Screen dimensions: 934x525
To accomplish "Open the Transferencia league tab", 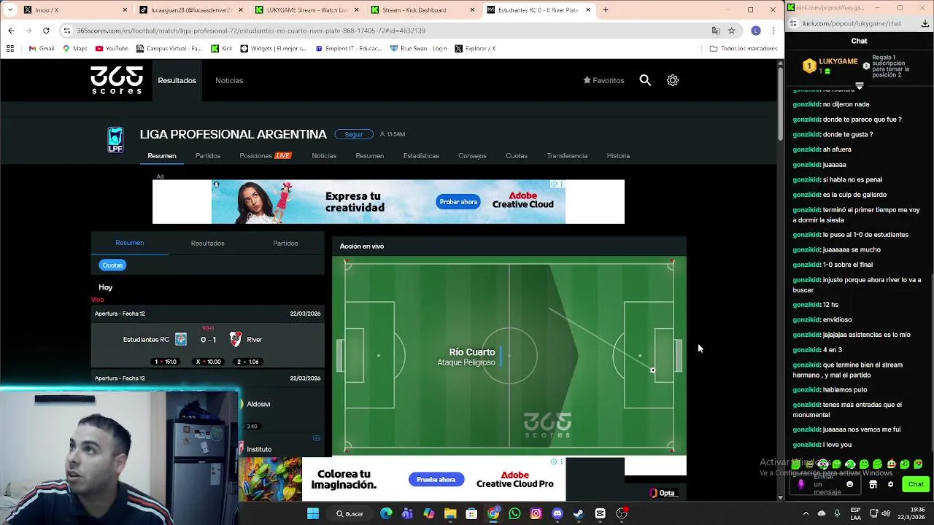I will tap(567, 156).
